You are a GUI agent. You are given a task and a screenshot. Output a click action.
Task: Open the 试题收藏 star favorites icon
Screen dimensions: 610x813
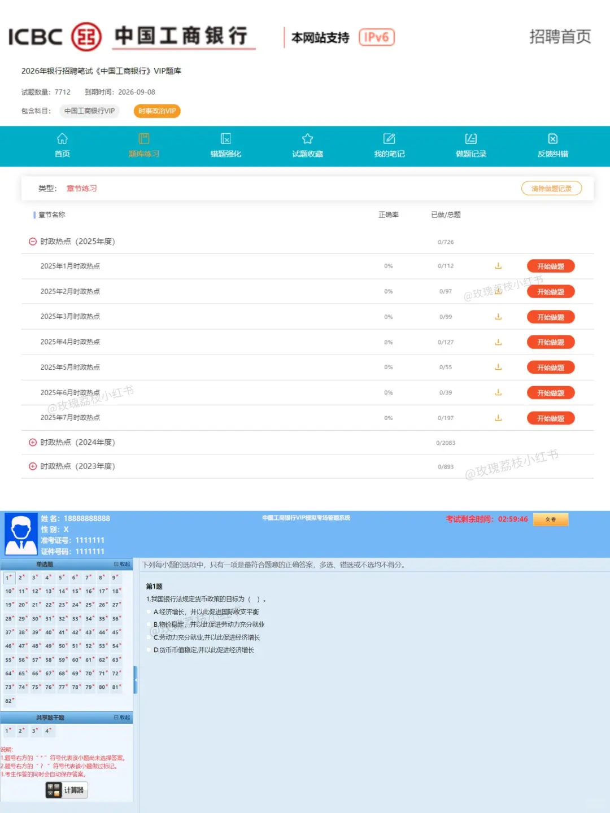[307, 139]
